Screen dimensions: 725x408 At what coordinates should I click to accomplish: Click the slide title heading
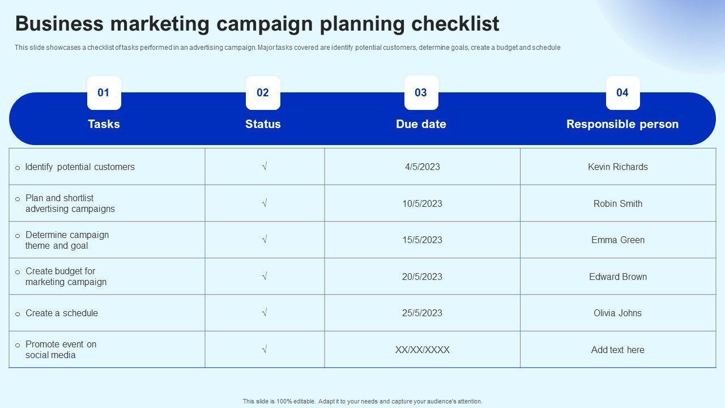click(257, 24)
